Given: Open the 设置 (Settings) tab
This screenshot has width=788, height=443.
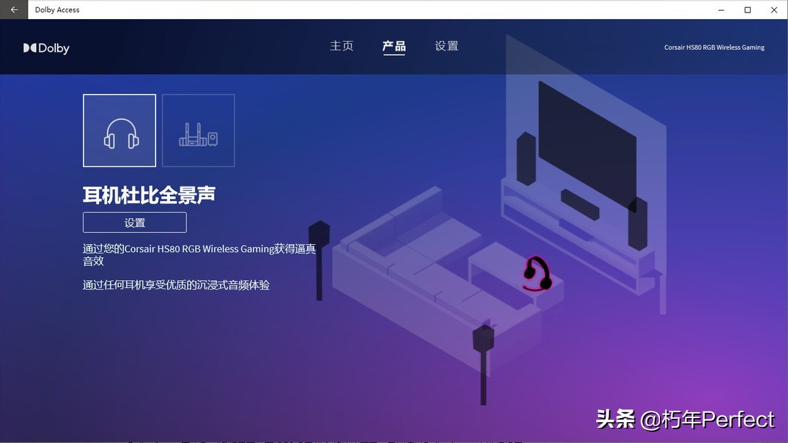Looking at the screenshot, I should point(446,46).
